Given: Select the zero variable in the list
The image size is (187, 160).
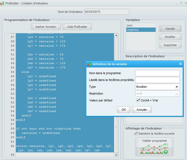Looking at the screenshot, I should [141, 25].
